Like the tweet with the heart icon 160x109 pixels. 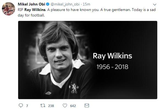[65, 105]
